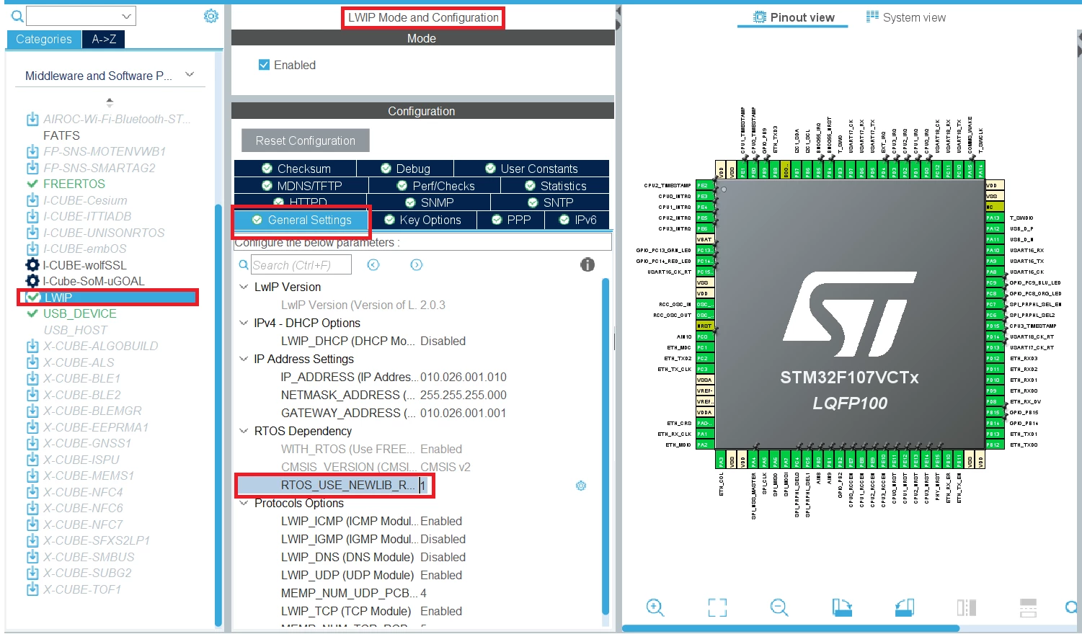Rotate the chip pinout counter-clockwise
The image size is (1082, 634).
[x=905, y=607]
